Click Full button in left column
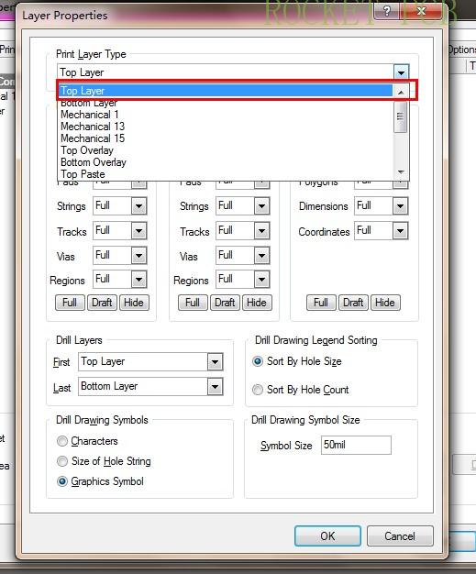The height and width of the screenshot is (574, 476). tap(70, 303)
